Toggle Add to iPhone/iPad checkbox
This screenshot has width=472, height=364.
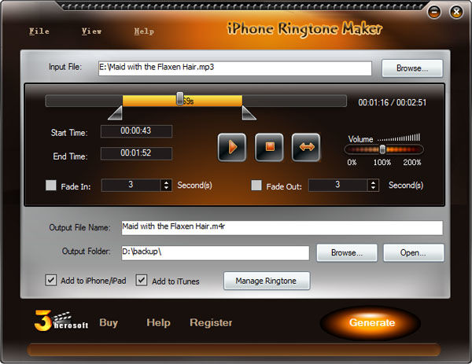click(51, 280)
